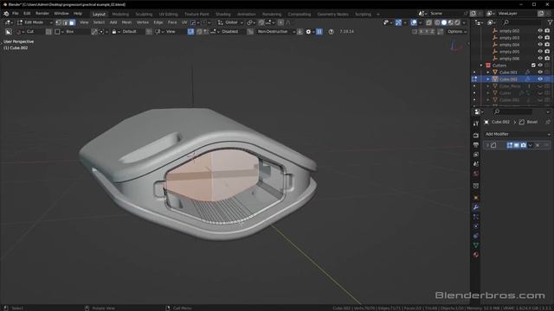Switch to the UV Editing workspace tab

coord(168,15)
